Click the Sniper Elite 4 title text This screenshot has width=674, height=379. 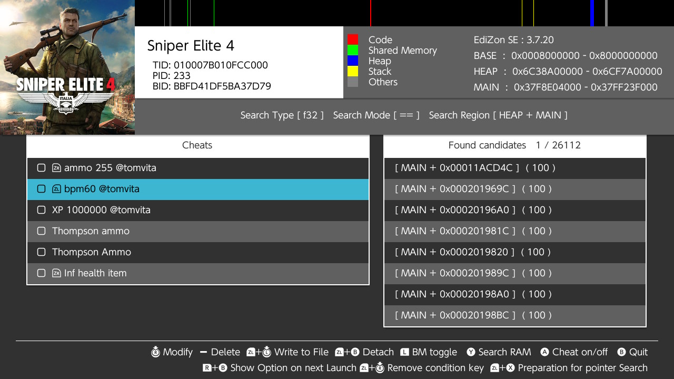click(x=191, y=46)
